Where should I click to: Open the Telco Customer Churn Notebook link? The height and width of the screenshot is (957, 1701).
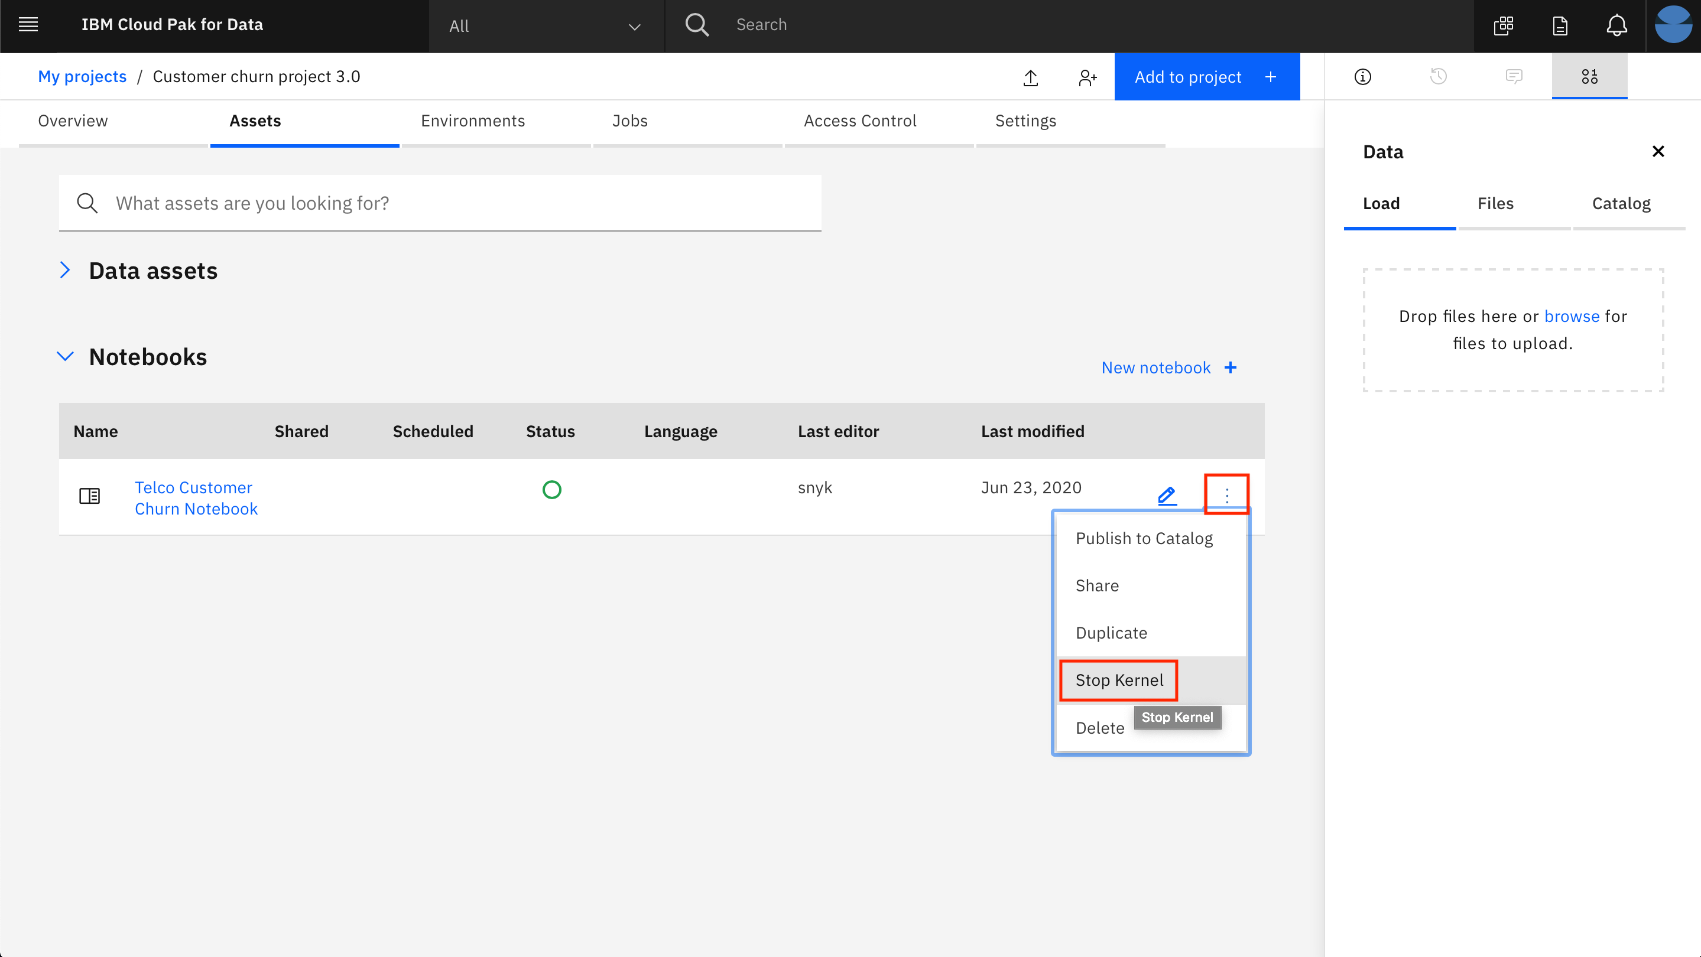(196, 497)
